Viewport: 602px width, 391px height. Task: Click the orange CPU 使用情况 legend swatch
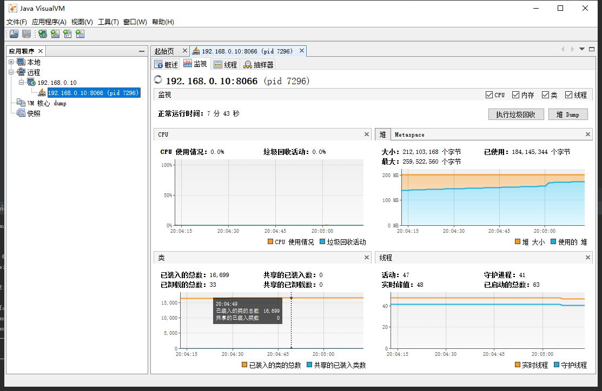[270, 241]
